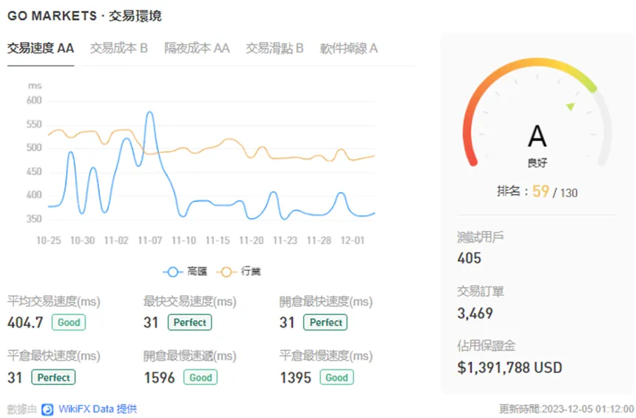Click the Perfect badge under 平倉最快速度

pyautogui.click(x=54, y=378)
